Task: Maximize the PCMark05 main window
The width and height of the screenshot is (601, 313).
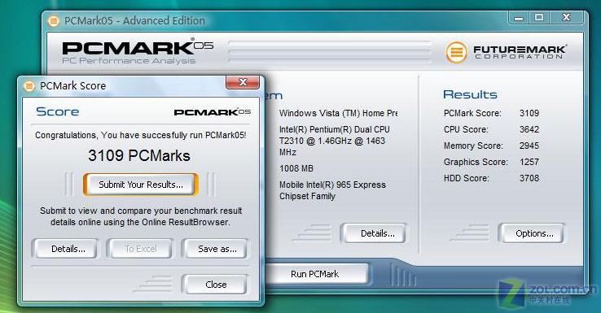Action: [x=539, y=18]
